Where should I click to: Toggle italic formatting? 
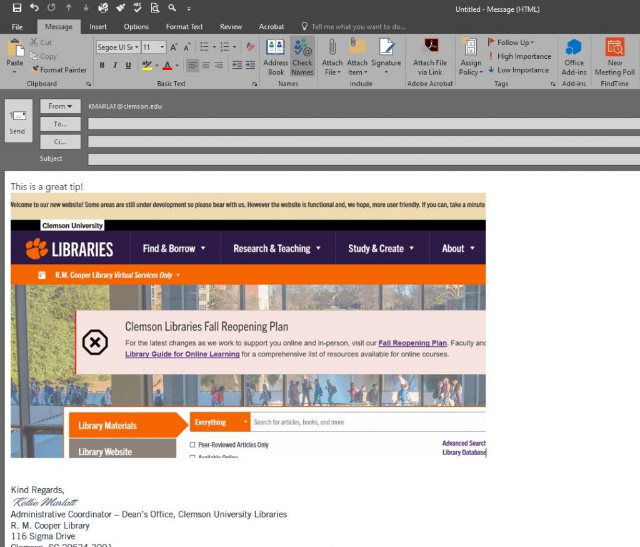click(x=115, y=65)
